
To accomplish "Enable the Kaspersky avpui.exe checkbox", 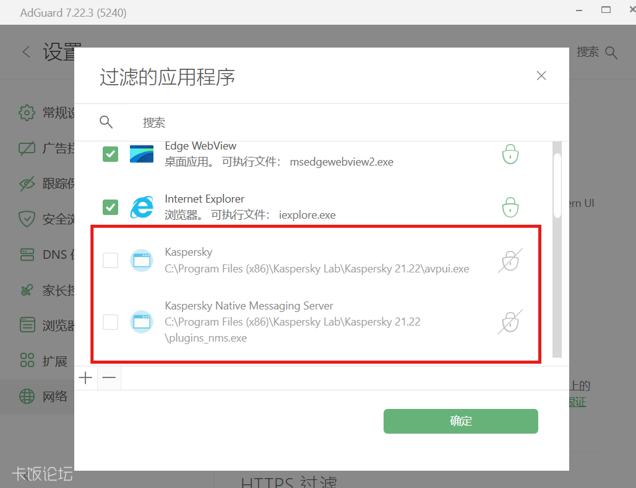I will click(x=110, y=261).
